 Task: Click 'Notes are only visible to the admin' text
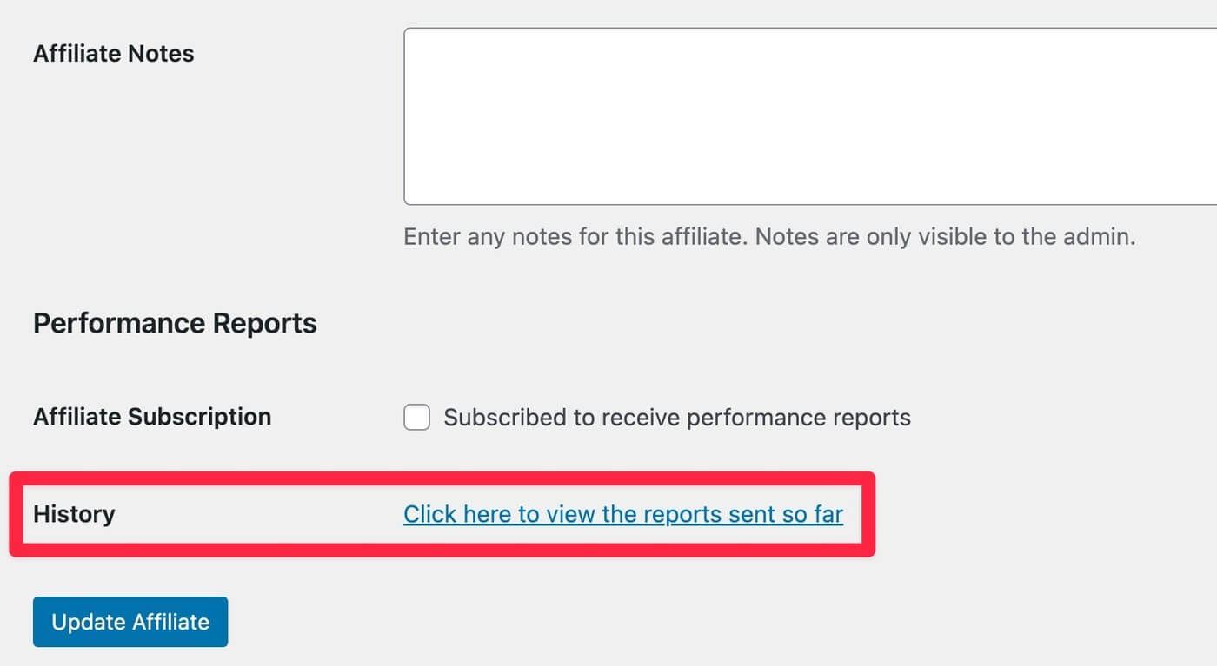click(x=946, y=237)
